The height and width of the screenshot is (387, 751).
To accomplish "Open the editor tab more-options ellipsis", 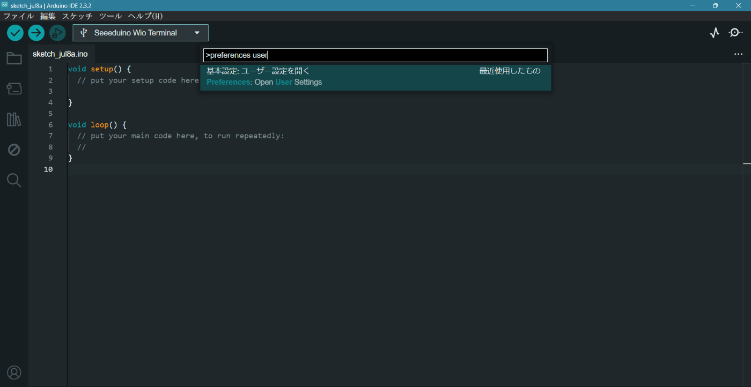I will [739, 54].
